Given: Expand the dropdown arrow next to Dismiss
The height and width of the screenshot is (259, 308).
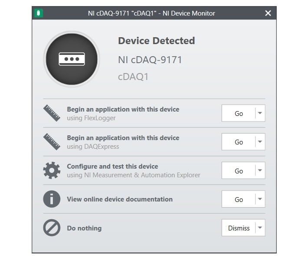Looking at the screenshot, I should tap(260, 227).
